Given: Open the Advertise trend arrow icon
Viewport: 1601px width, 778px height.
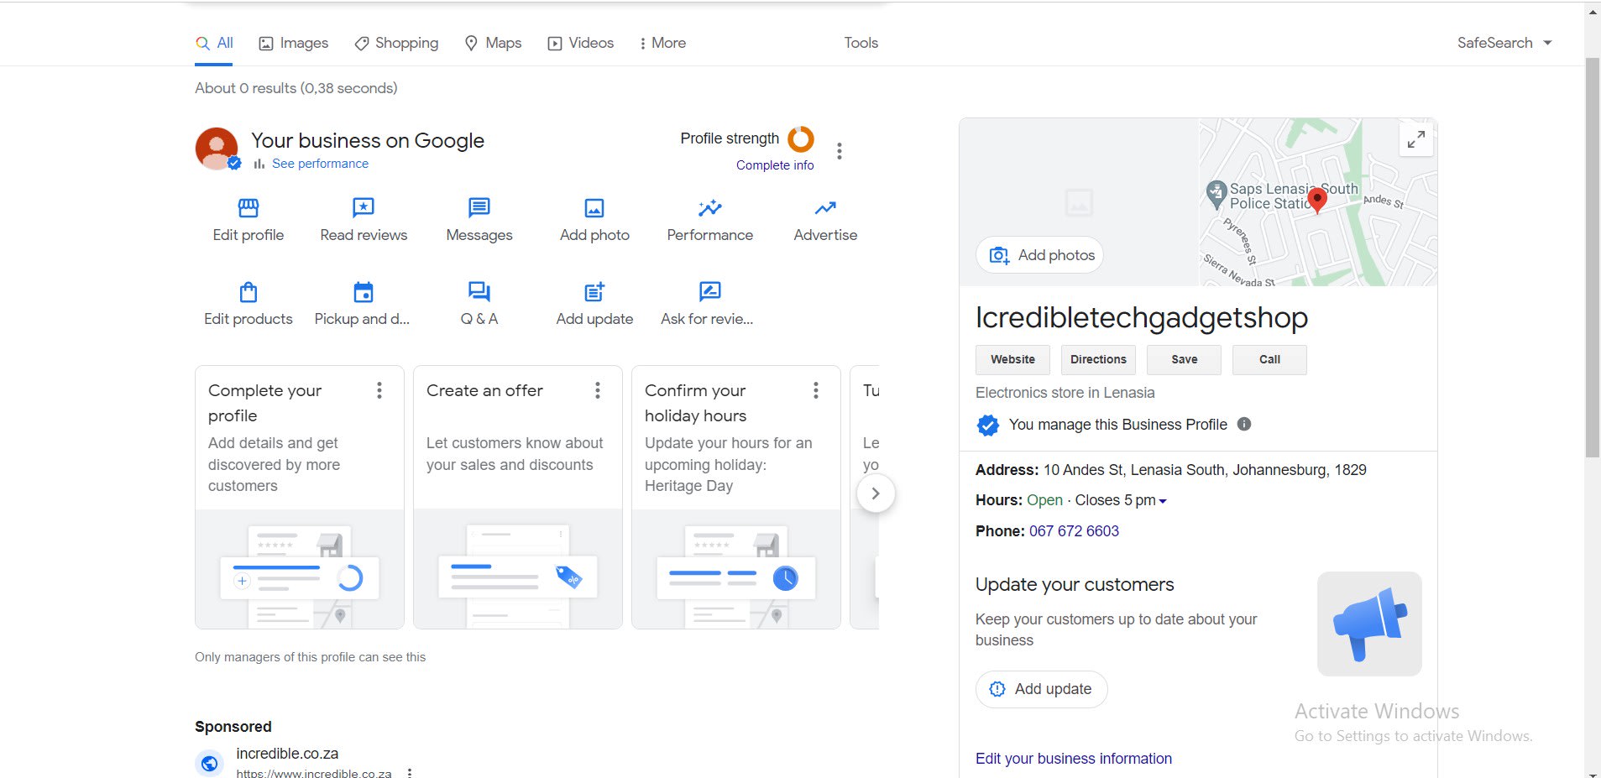Looking at the screenshot, I should (x=825, y=207).
